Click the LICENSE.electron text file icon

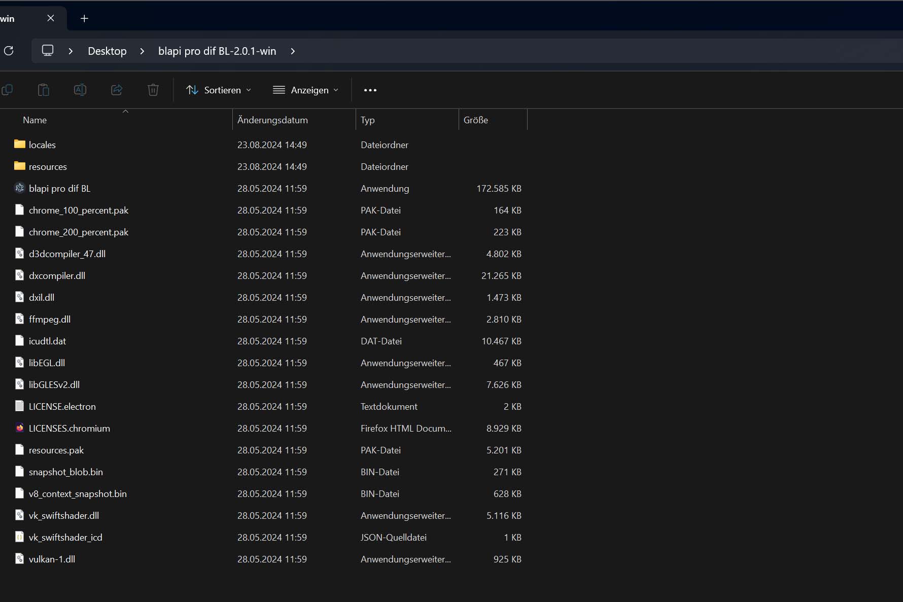[x=20, y=406]
